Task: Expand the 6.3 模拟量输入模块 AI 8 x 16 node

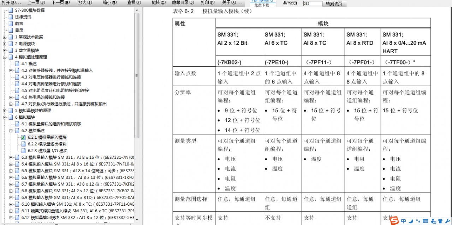Action: pyautogui.click(x=11, y=157)
